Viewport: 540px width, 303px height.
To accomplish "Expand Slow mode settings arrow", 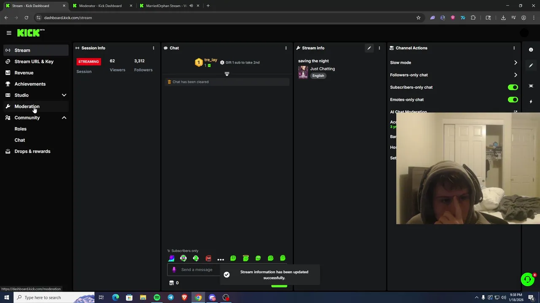I will pyautogui.click(x=516, y=63).
